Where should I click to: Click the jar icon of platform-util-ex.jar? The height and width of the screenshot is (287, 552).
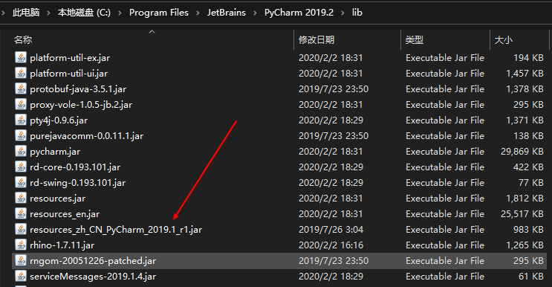point(21,57)
